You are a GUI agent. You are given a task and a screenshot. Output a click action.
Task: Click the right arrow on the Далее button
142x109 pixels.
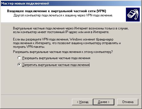pos(108,102)
